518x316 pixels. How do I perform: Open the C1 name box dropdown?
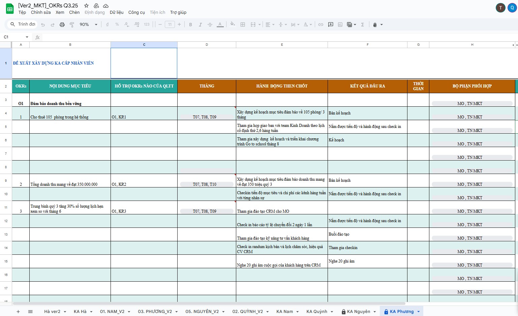click(27, 37)
